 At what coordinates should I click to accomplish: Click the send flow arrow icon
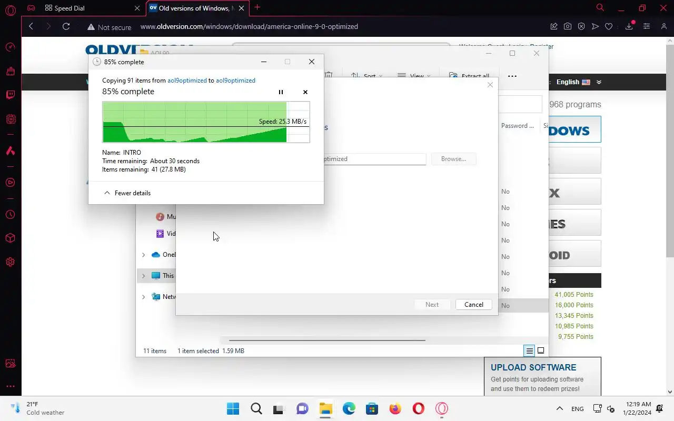[x=595, y=26]
